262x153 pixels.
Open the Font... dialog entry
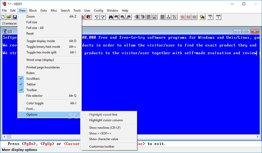(50, 109)
